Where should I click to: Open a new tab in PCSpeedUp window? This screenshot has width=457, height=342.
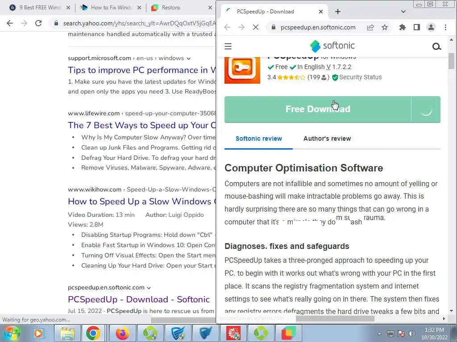coord(338,12)
